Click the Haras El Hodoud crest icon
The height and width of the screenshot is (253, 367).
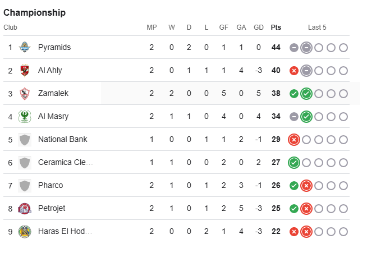click(x=25, y=232)
